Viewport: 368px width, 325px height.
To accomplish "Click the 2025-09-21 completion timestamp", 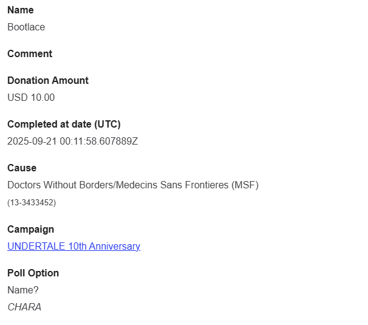I will 72,142.
